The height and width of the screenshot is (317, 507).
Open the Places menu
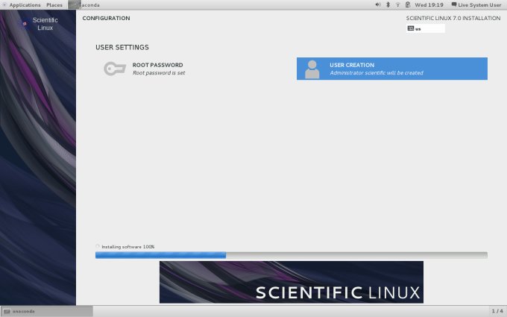pyautogui.click(x=54, y=4)
